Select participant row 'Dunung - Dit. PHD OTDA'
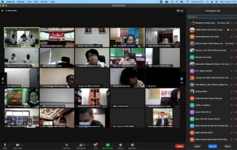 click(213, 50)
